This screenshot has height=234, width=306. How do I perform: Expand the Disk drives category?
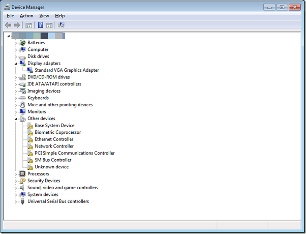pyautogui.click(x=16, y=56)
